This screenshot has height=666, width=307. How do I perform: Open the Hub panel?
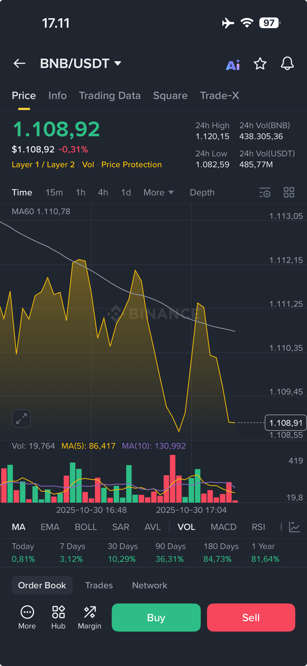tap(58, 613)
